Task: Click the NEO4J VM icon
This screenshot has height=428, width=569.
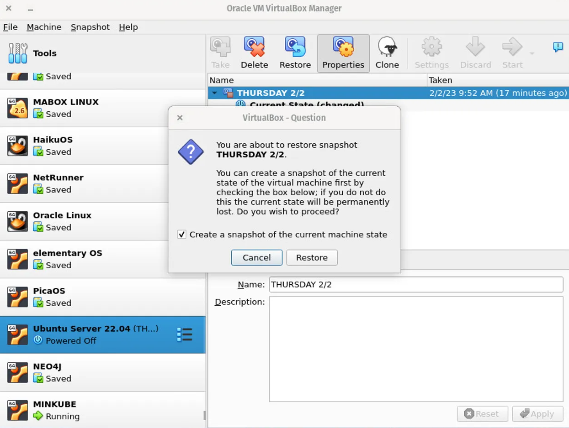Action: click(18, 372)
